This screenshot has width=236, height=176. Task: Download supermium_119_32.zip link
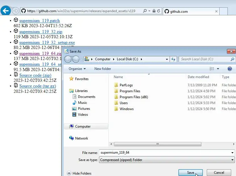click(41, 32)
